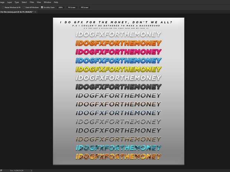This screenshot has width=230, height=172.
Task: Close the 'for the money.psd' document tab
Action: pos(35,12)
